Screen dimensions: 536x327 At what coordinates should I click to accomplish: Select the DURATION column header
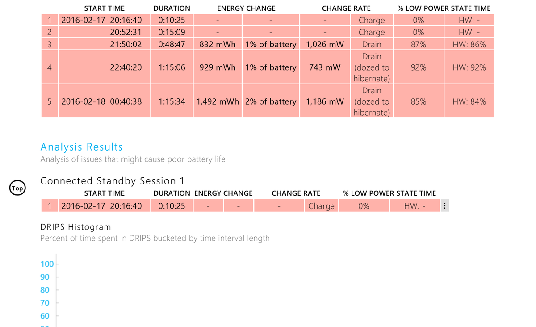click(172, 8)
